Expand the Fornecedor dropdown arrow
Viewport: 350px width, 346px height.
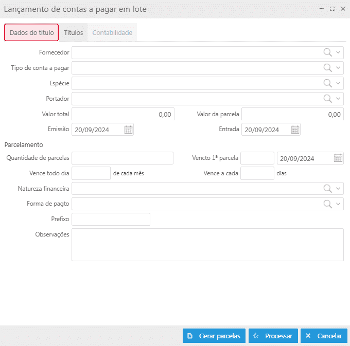pos(338,52)
